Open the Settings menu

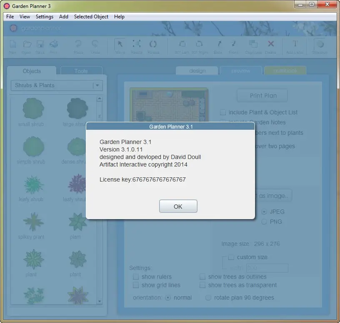tap(45, 17)
